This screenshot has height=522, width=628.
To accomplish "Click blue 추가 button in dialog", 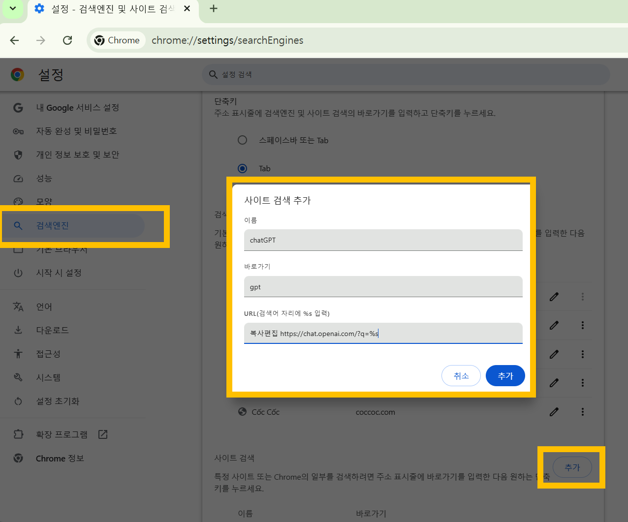I will point(505,376).
